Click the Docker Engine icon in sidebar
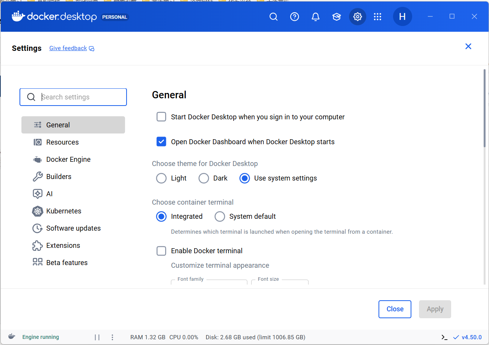 (37, 159)
